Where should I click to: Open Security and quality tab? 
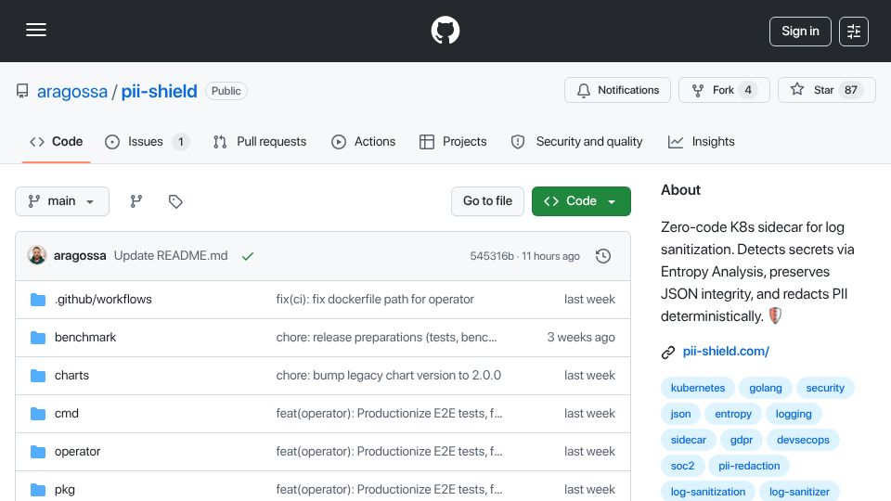pyautogui.click(x=576, y=141)
